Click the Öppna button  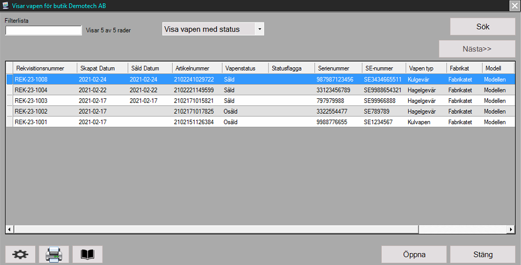414,254
